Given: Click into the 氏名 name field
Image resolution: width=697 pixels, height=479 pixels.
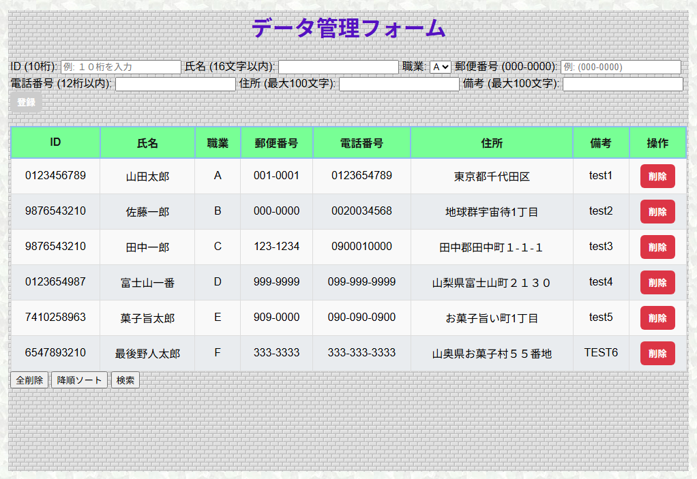Looking at the screenshot, I should tap(338, 67).
